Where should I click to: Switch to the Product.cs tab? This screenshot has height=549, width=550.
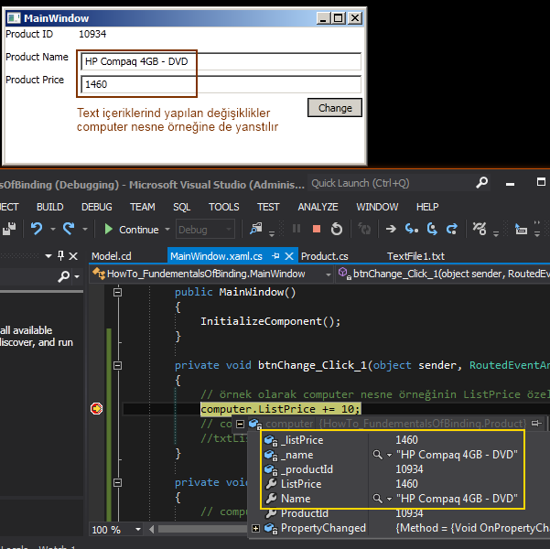point(324,256)
